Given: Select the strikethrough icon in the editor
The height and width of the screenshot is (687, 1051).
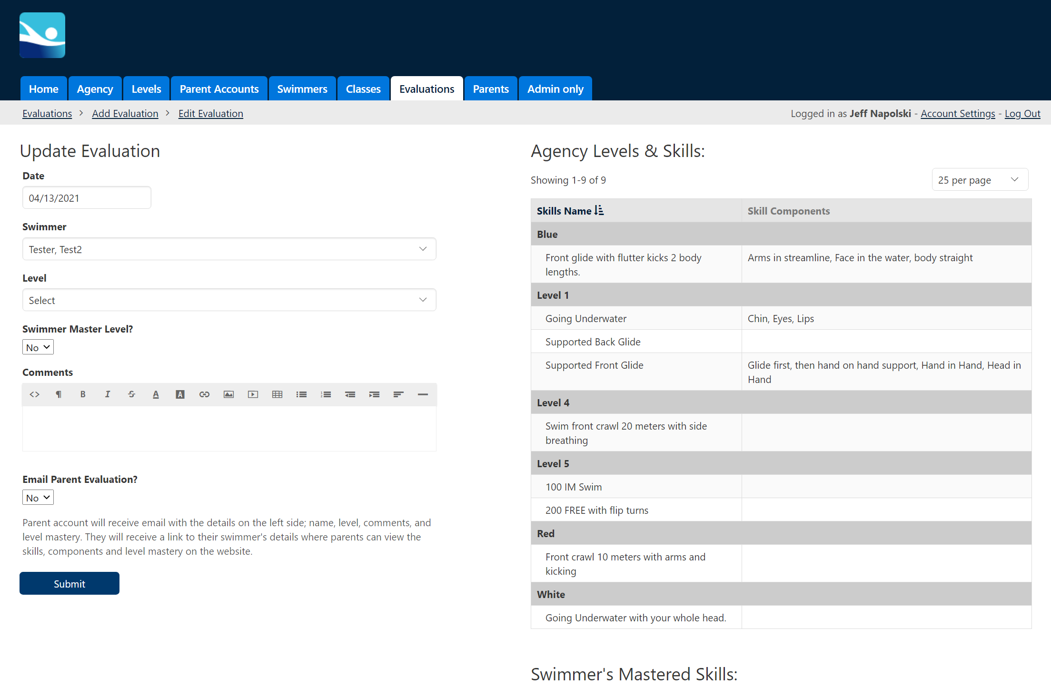Looking at the screenshot, I should pyautogui.click(x=131, y=394).
